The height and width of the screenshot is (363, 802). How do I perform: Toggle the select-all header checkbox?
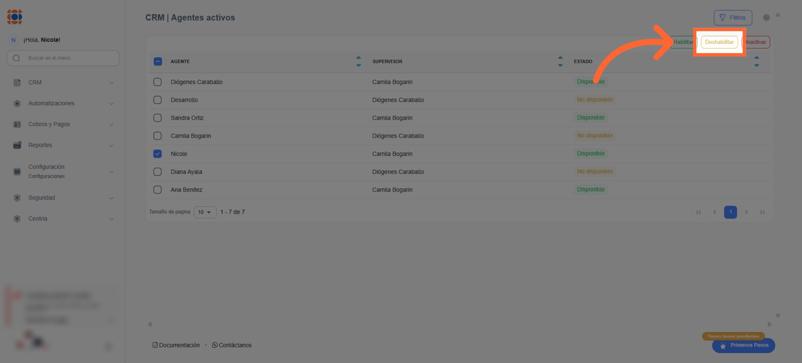click(158, 62)
